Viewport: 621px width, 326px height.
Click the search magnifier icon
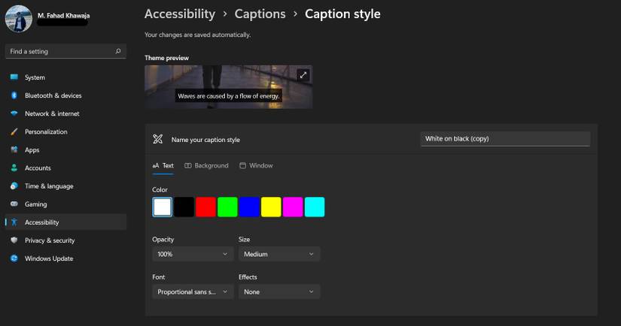tap(118, 51)
